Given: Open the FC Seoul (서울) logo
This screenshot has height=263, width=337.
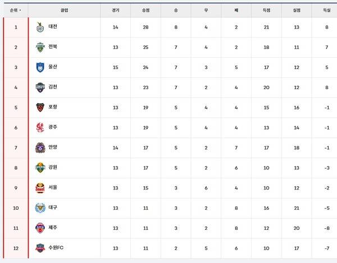Looking at the screenshot, I should pos(40,188).
